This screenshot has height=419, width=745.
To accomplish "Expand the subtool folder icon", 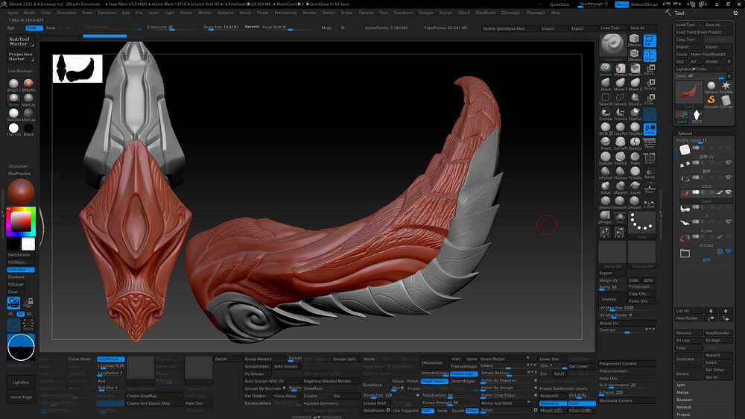I will click(685, 253).
